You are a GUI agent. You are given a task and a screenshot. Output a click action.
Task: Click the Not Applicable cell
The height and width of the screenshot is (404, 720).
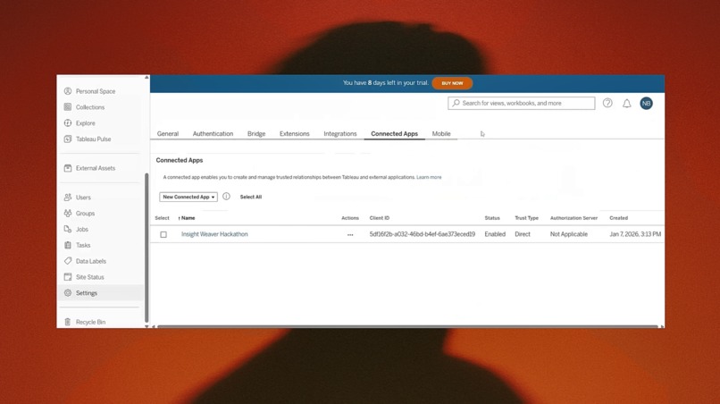569,234
